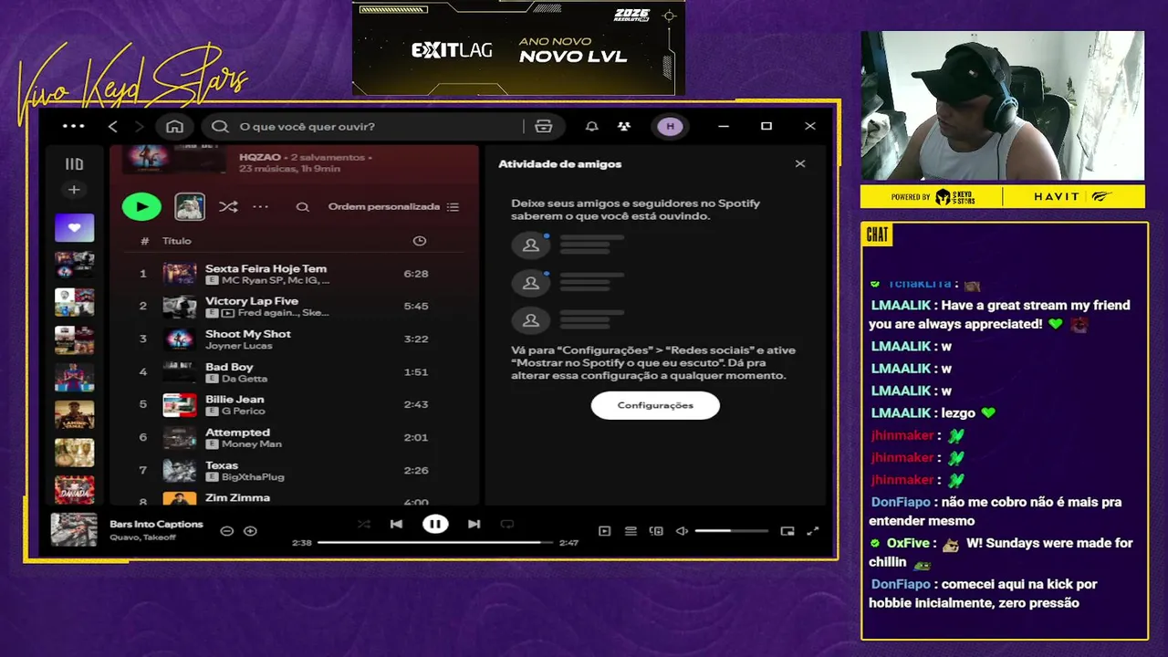Click the plus circle icon to save the track
Screen dimensions: 1168x657
coord(250,531)
